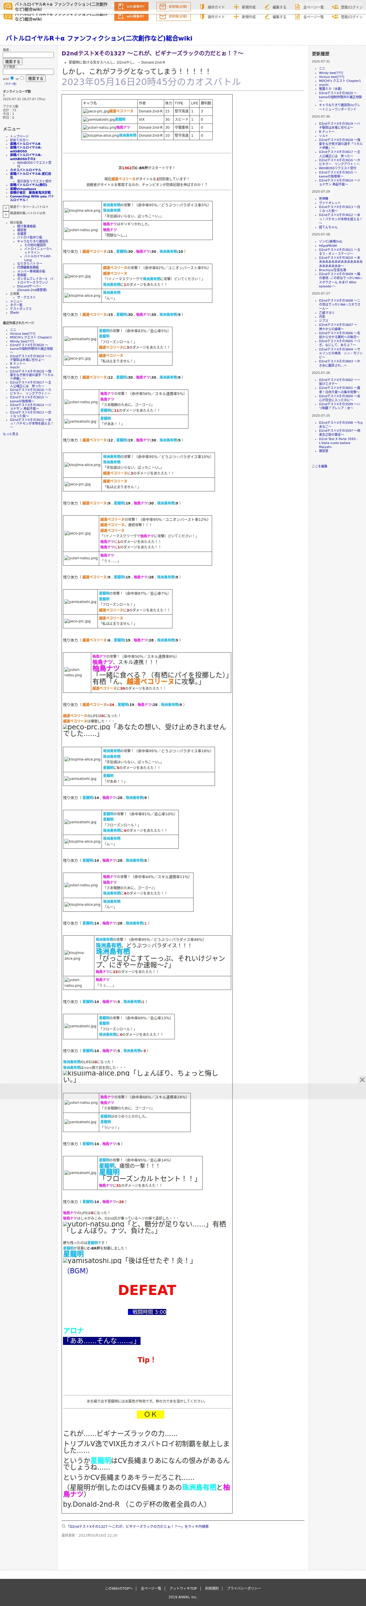
Task: Open キャラなりきり雑談所 sidebar menu link
Action: tap(32, 241)
